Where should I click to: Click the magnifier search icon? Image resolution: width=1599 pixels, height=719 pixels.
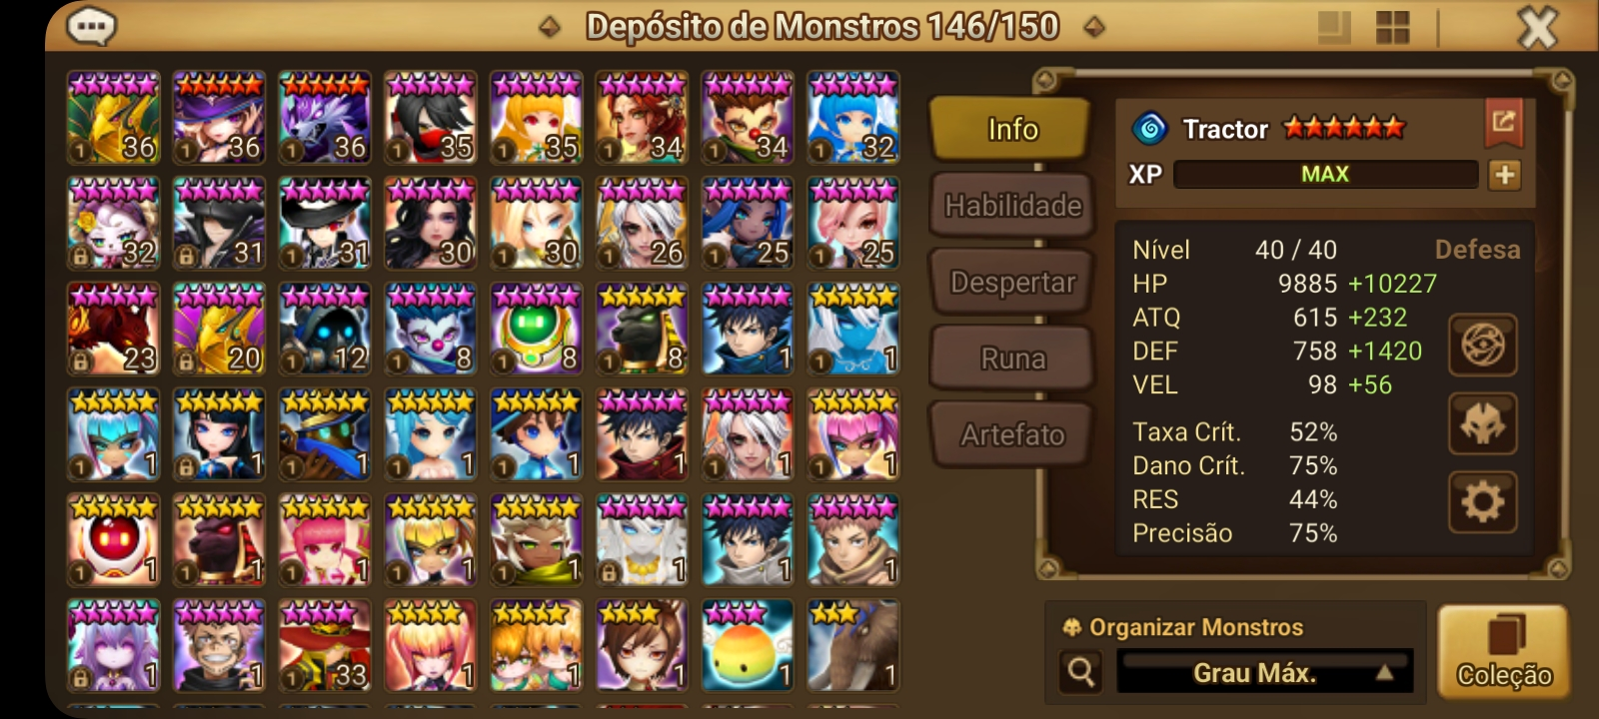(x=1080, y=672)
